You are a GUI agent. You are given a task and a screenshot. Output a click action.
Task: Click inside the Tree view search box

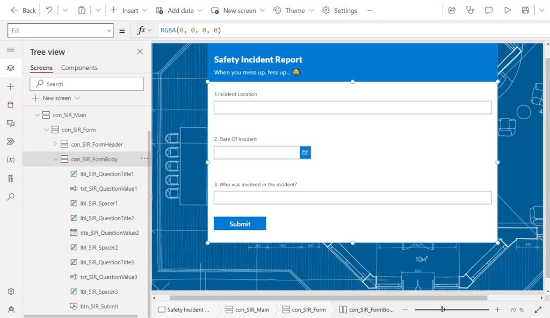coord(86,84)
